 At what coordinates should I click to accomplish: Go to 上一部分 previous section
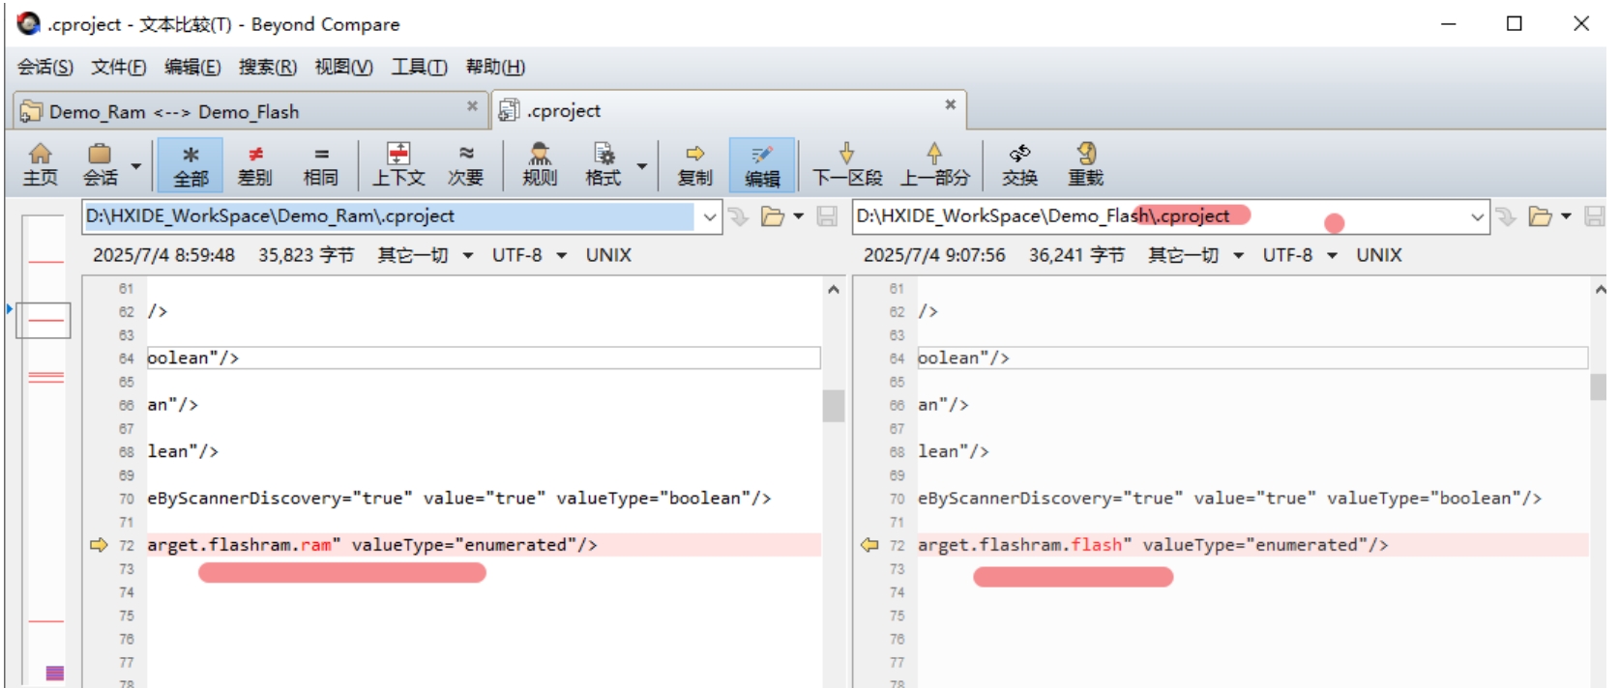point(934,164)
